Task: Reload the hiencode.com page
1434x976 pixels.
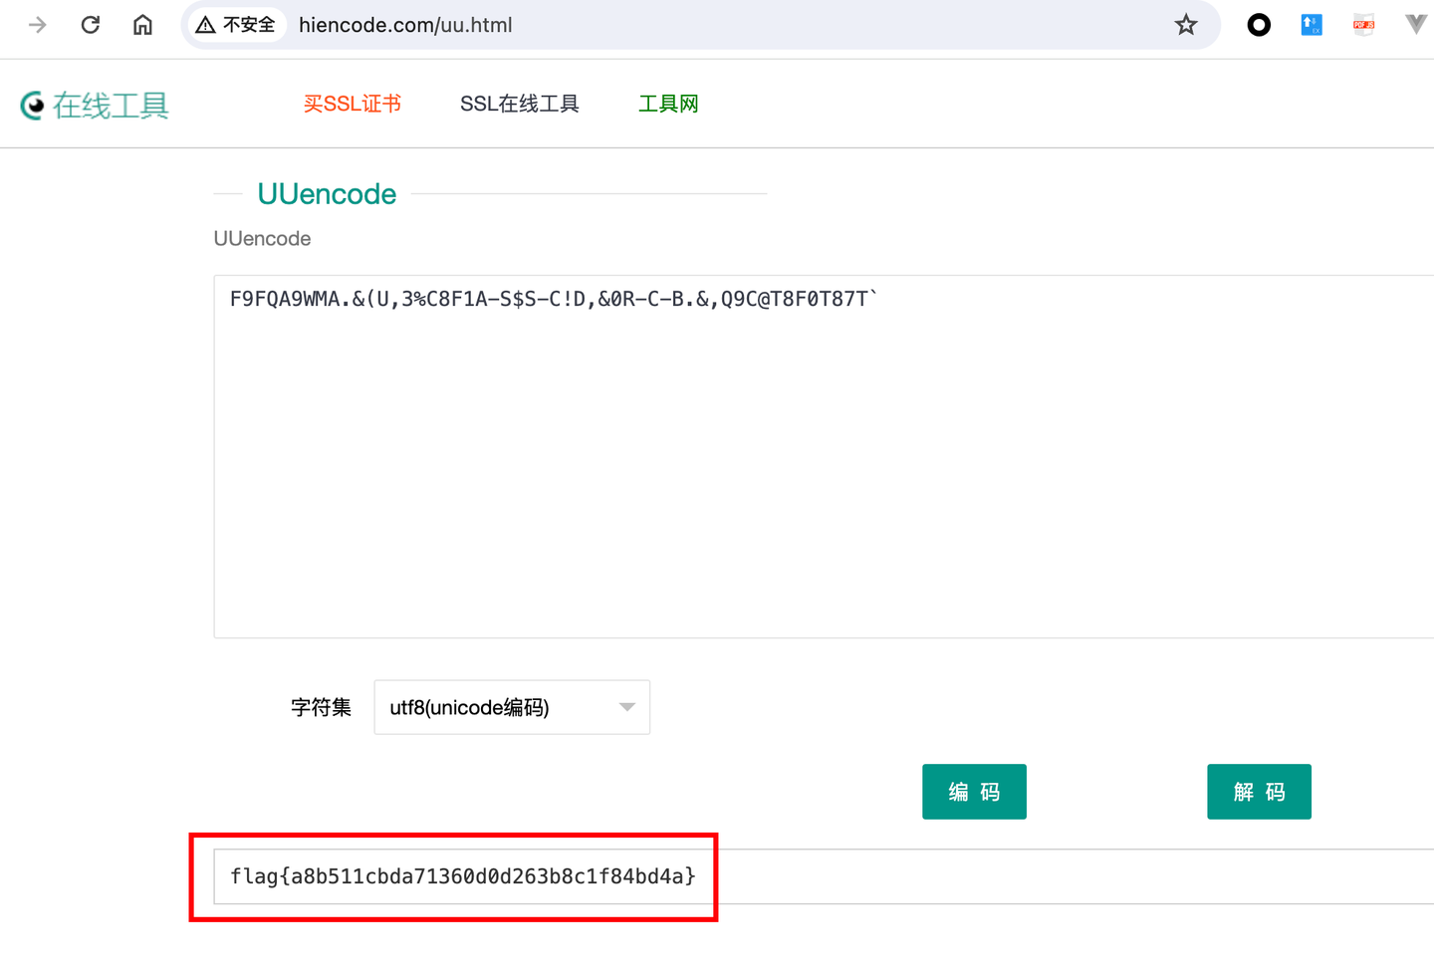Action: pos(90,25)
